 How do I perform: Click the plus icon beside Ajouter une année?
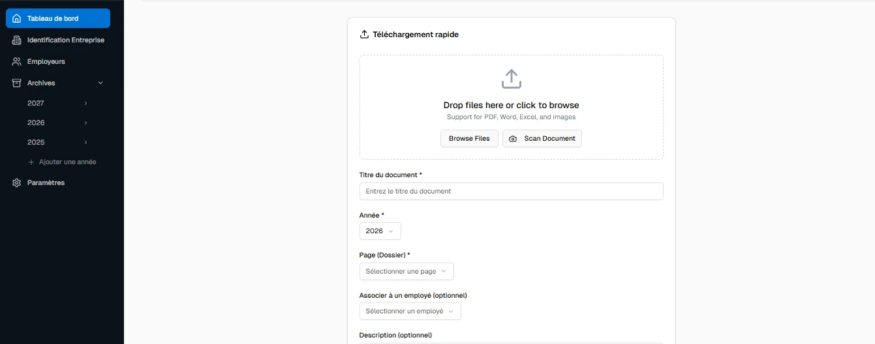[x=31, y=162]
